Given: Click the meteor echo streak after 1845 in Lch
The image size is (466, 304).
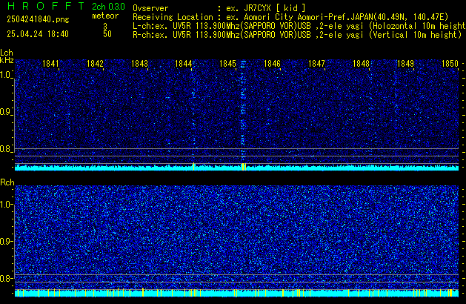Looking at the screenshot, I should [243, 111].
